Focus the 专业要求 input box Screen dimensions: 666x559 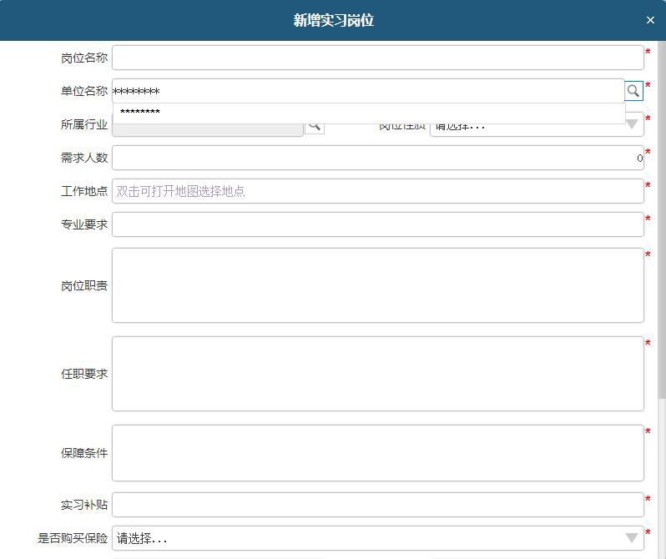pyautogui.click(x=377, y=224)
